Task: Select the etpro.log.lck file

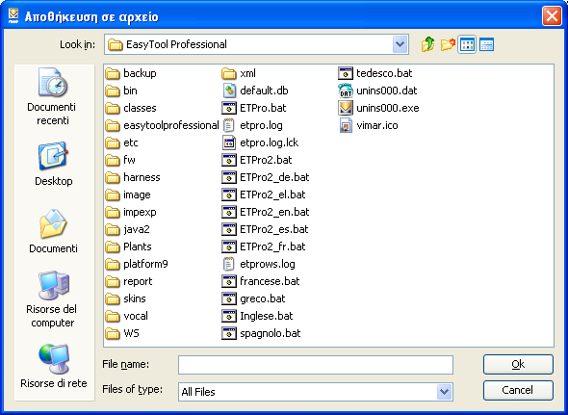Action: click(x=260, y=143)
